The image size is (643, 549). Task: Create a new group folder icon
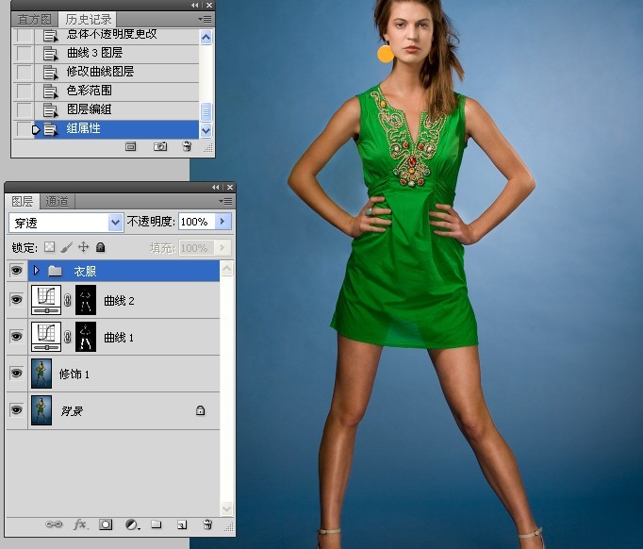(156, 524)
